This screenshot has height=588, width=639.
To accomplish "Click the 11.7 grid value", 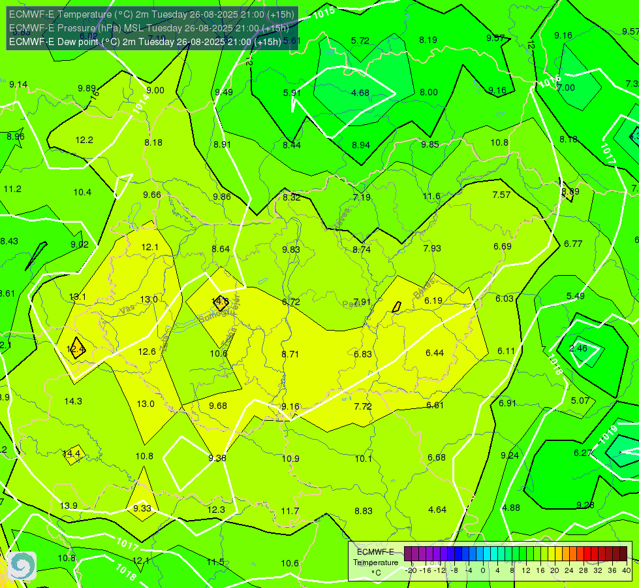I will tap(290, 511).
